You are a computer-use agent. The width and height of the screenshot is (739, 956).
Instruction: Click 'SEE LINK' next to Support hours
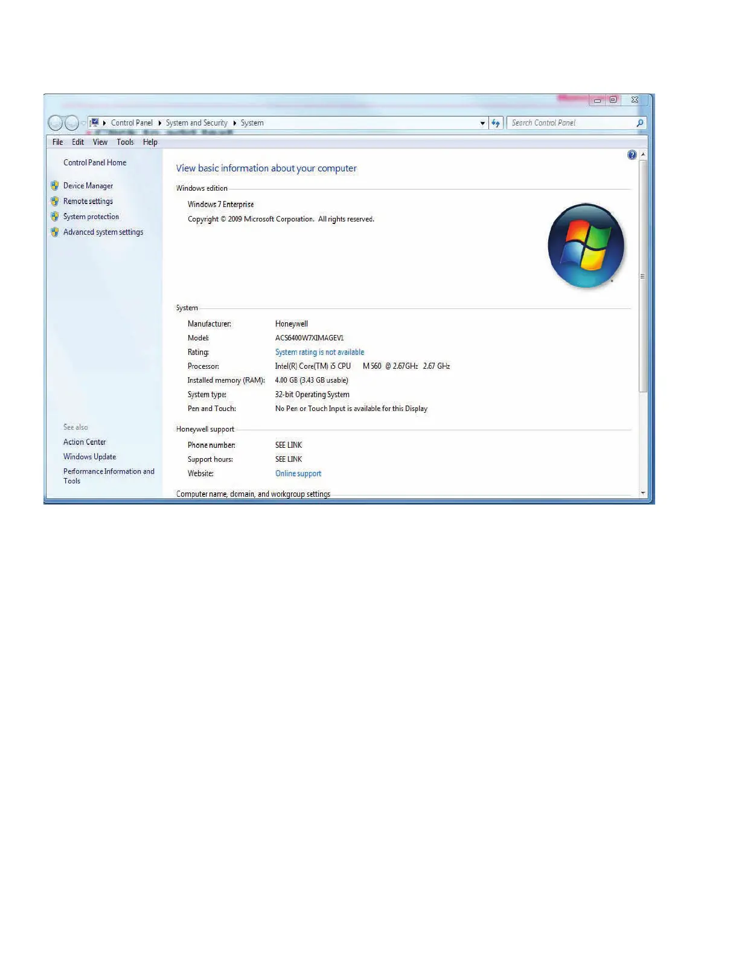289,459
